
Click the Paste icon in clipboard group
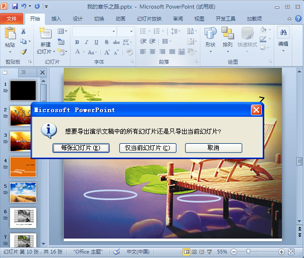(10, 33)
